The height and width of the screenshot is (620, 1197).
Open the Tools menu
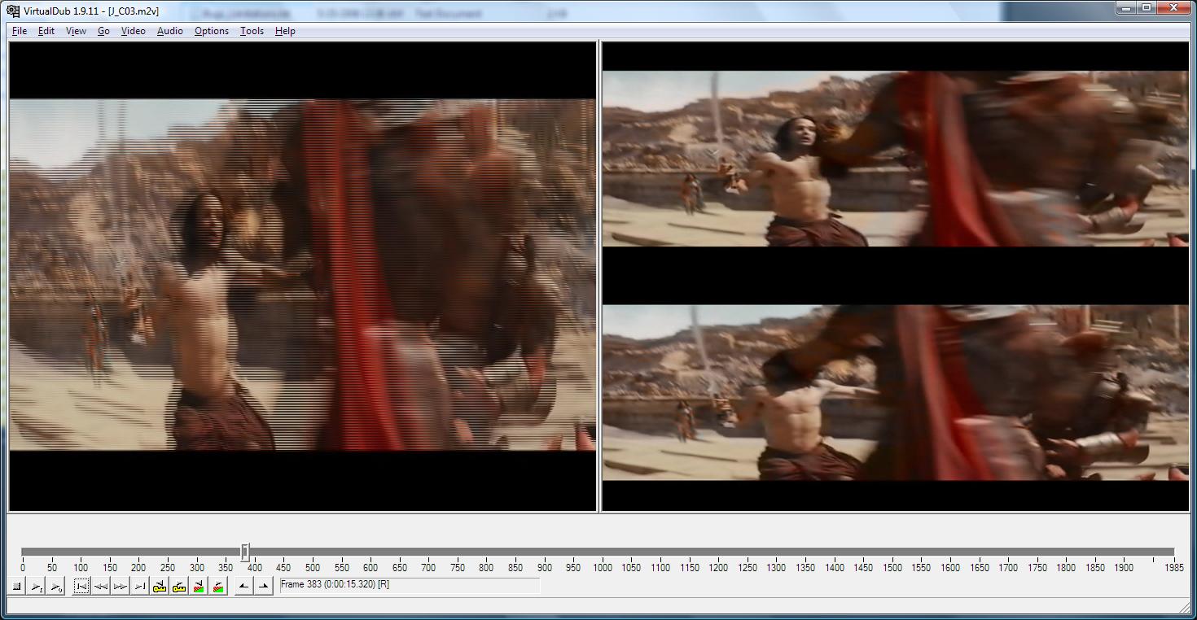point(252,31)
